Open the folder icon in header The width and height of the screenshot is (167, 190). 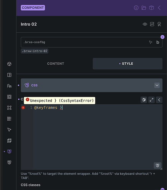[x=144, y=8]
